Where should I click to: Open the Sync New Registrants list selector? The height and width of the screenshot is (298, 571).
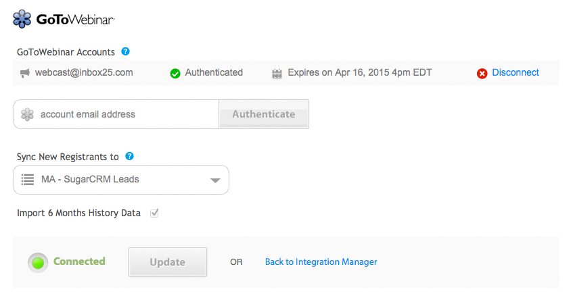coord(121,180)
